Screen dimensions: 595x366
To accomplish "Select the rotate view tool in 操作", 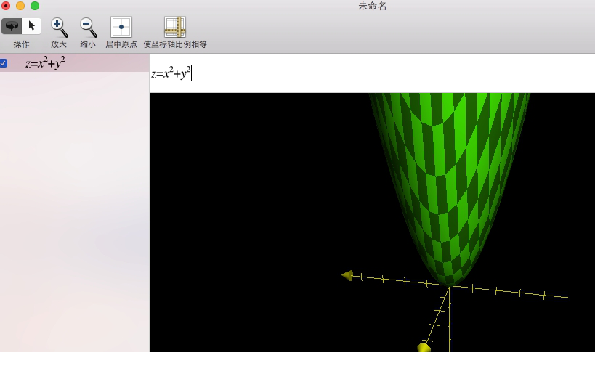I will pos(12,26).
